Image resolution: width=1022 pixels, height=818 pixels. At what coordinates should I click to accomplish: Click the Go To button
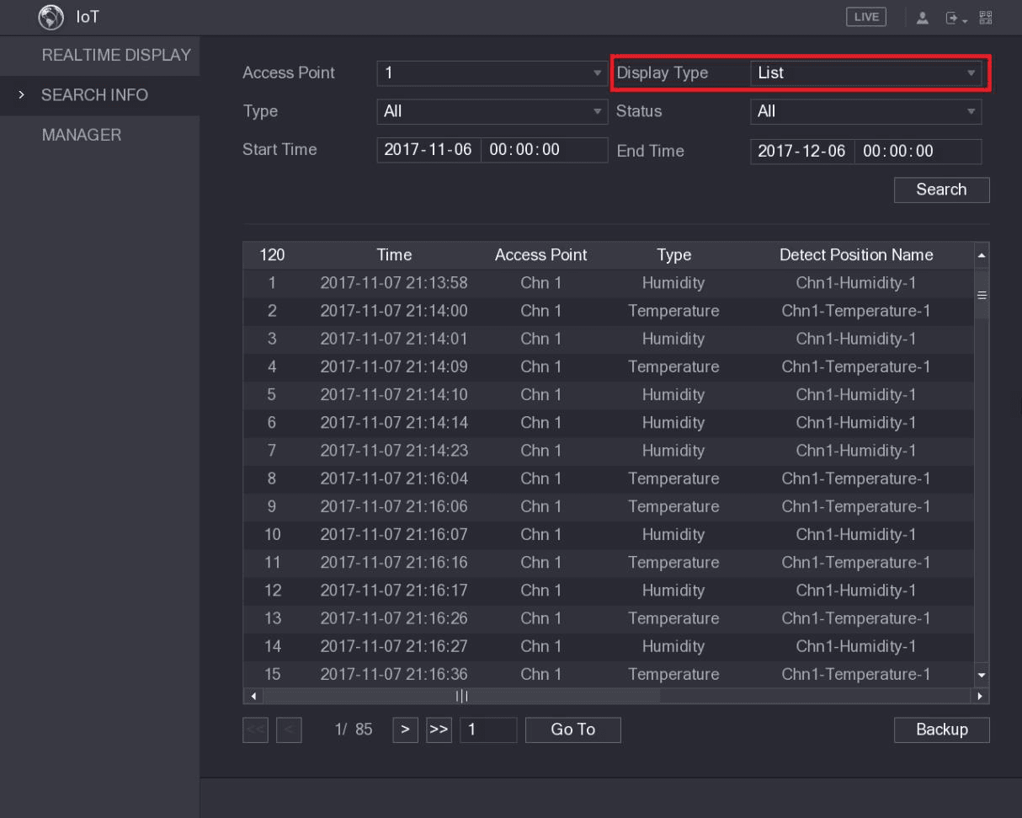click(x=573, y=730)
